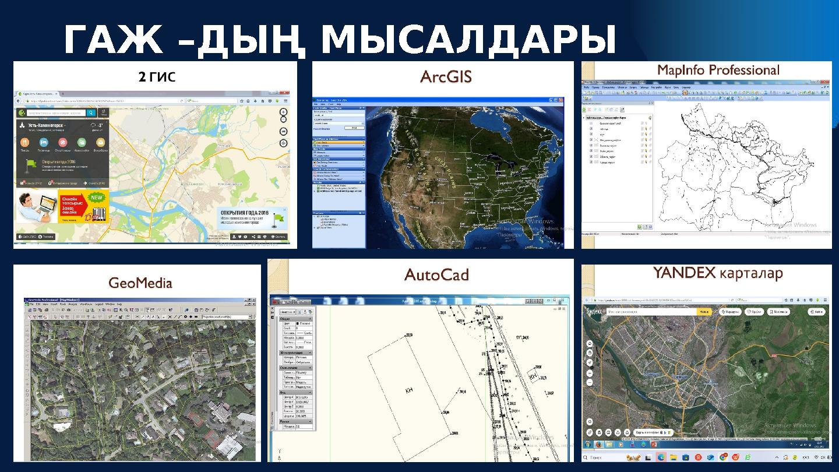The image size is (839, 472).
Task: Select the Косметический слой row in MapInfo
Action: click(616, 124)
